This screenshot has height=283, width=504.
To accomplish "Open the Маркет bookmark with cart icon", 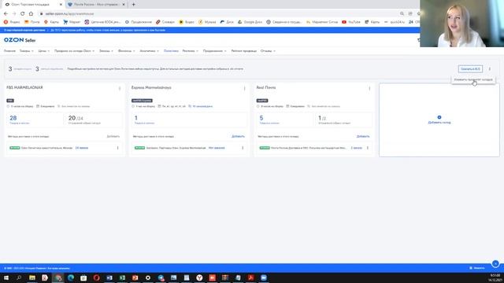I will click(72, 22).
